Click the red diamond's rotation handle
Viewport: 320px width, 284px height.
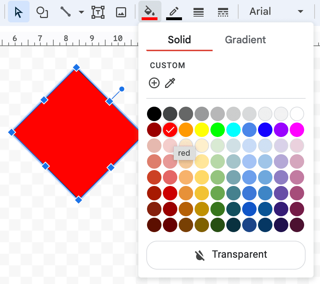click(122, 89)
